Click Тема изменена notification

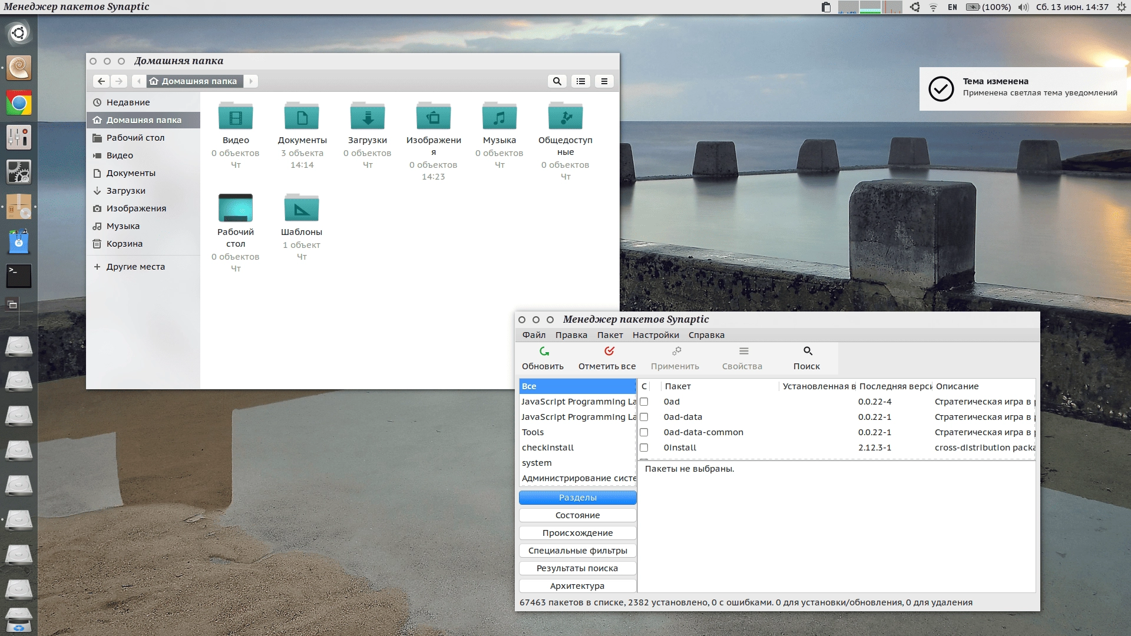pos(1023,89)
